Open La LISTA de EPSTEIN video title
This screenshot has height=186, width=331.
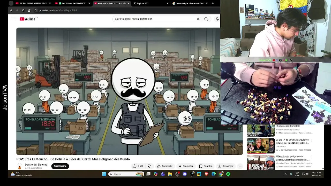292,141
